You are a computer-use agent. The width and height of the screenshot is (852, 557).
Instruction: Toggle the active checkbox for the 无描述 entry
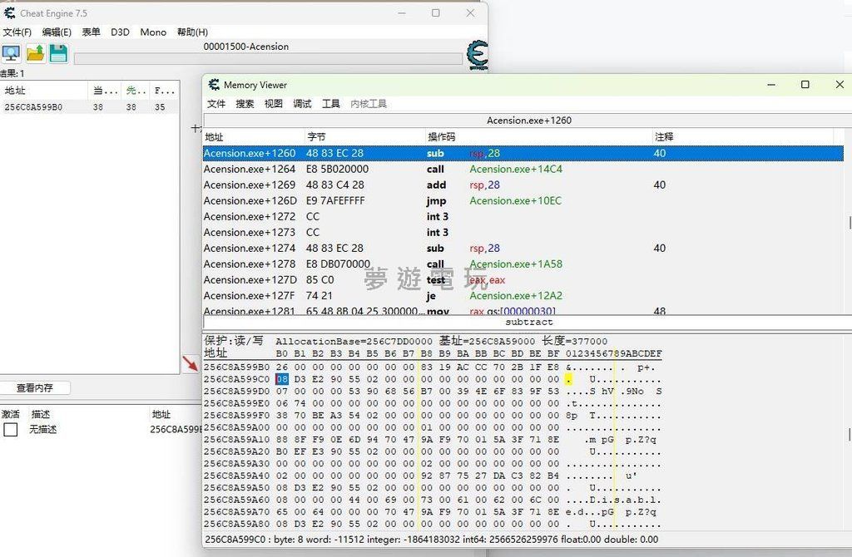point(10,430)
